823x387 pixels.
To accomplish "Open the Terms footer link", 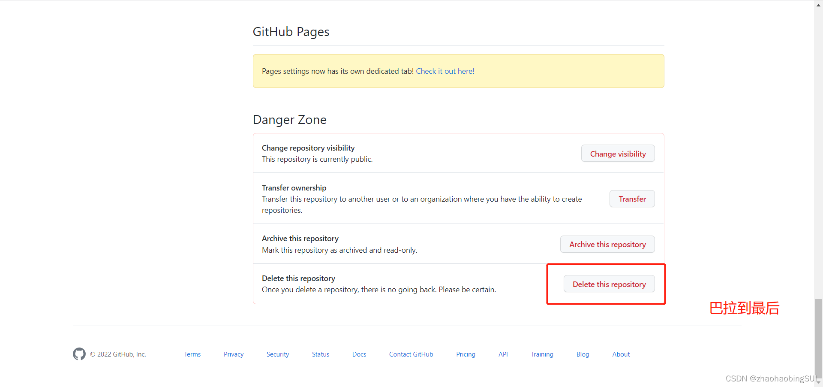I will (x=192, y=354).
